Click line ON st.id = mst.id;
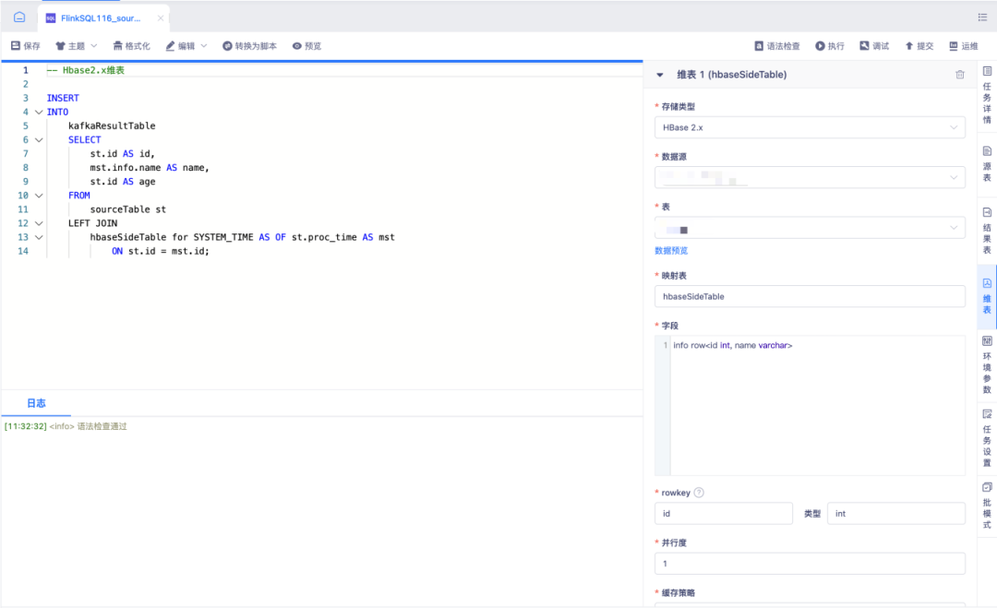997x608 pixels. coord(161,252)
